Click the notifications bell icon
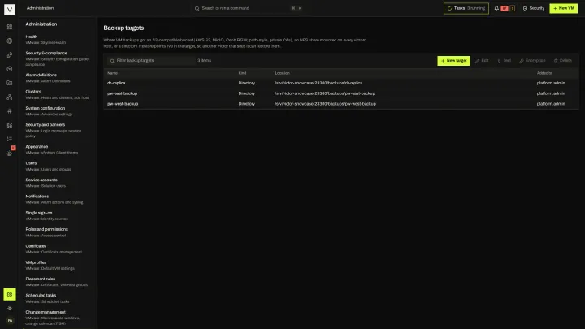Viewport: 585px width, 329px height. coord(496,8)
